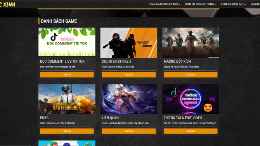The image size is (260, 146).
Task: Click the Liên Quân description 'Hack Liên Quân...'
Action: coord(125,123)
